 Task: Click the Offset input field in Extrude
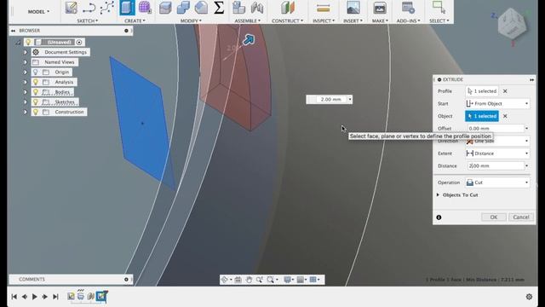click(496, 129)
